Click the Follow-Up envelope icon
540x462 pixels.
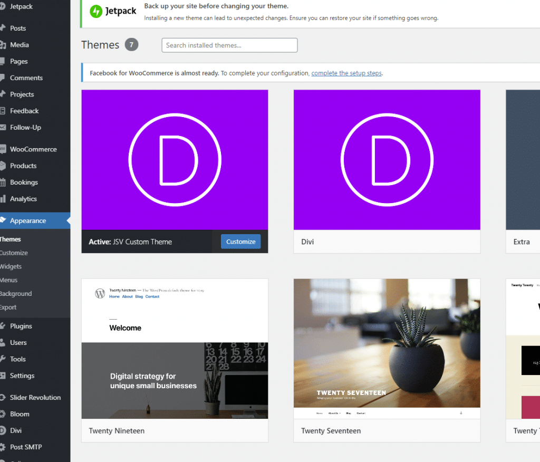point(3,128)
